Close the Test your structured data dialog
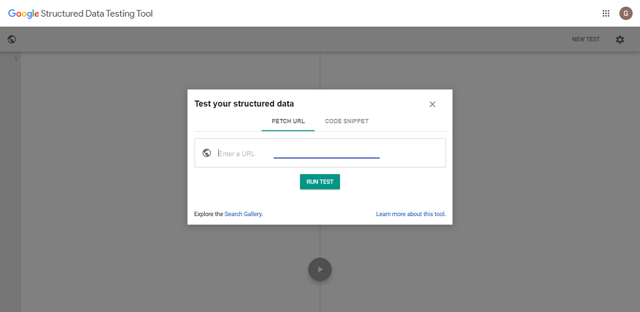Screen dimensions: 640x312 tap(433, 104)
